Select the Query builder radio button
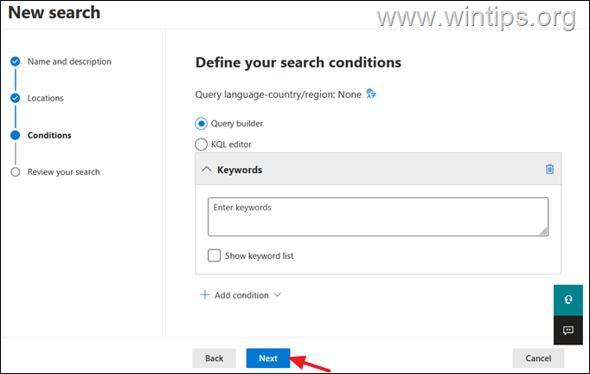 click(x=201, y=124)
